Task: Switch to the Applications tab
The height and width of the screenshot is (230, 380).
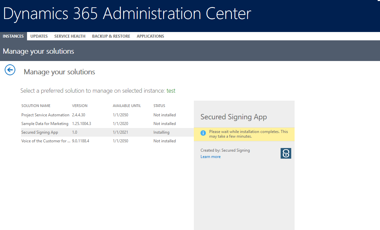Action: [x=150, y=36]
